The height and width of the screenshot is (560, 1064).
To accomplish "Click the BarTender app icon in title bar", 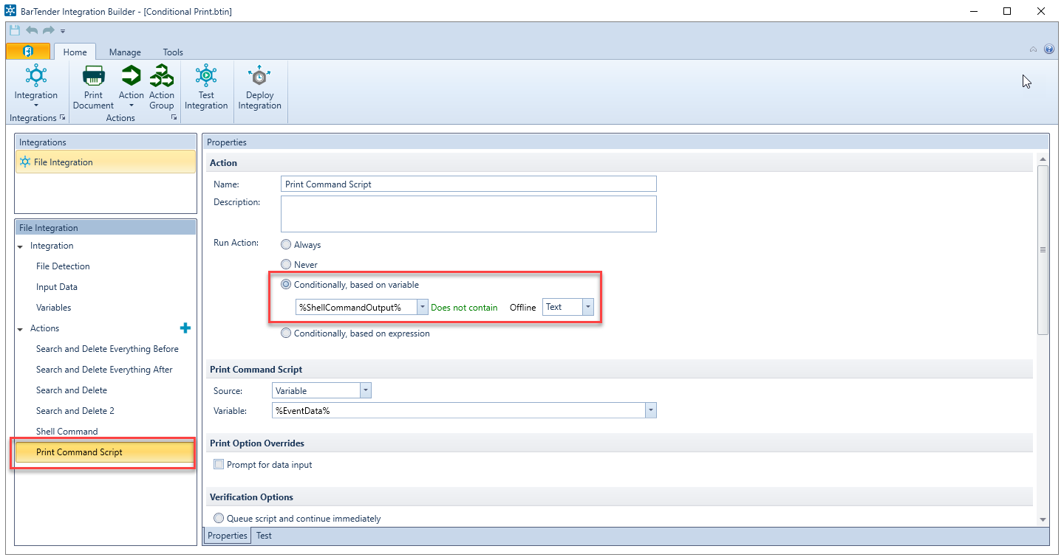I will [x=11, y=11].
